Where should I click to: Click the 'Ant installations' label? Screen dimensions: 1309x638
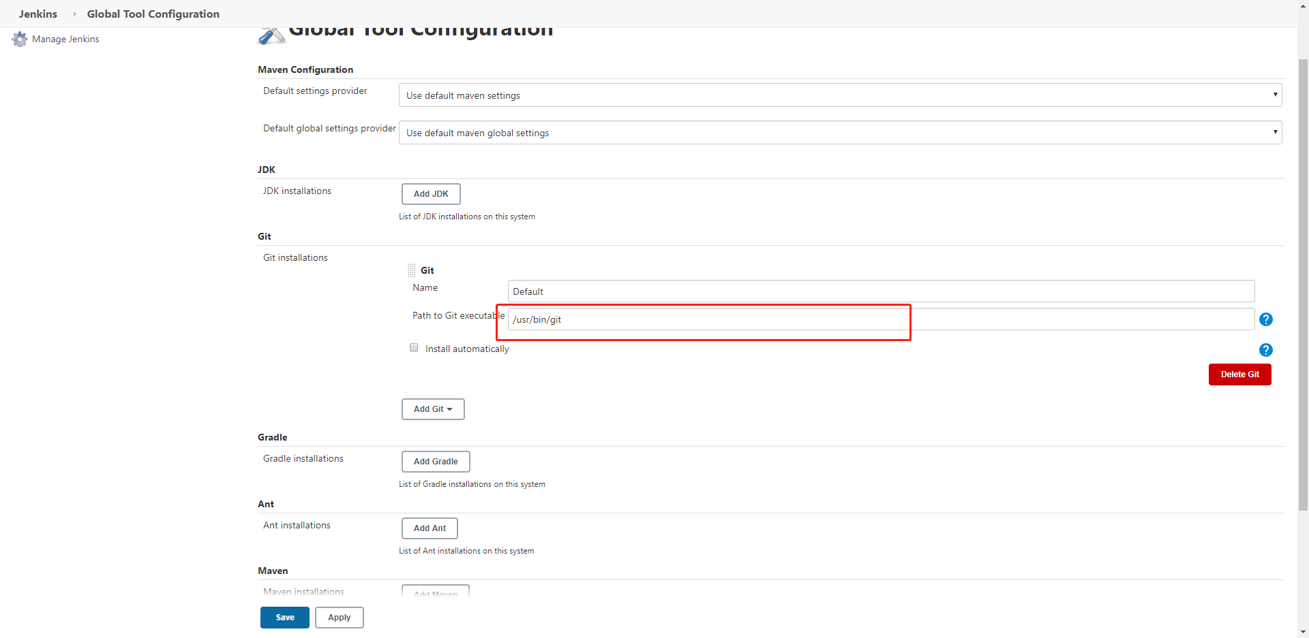(x=297, y=526)
